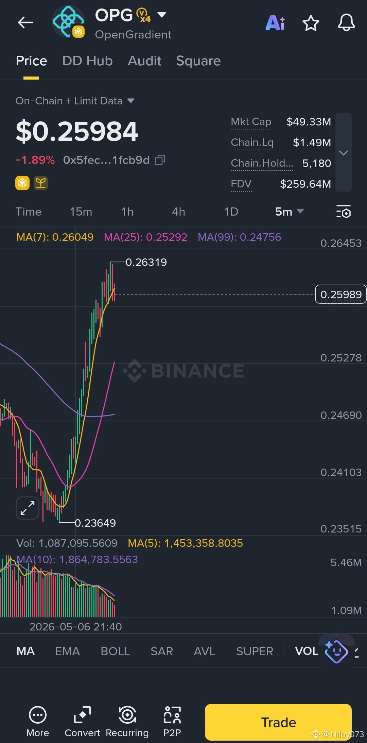
Task: Tap the MA(25) value label
Action: (x=145, y=237)
